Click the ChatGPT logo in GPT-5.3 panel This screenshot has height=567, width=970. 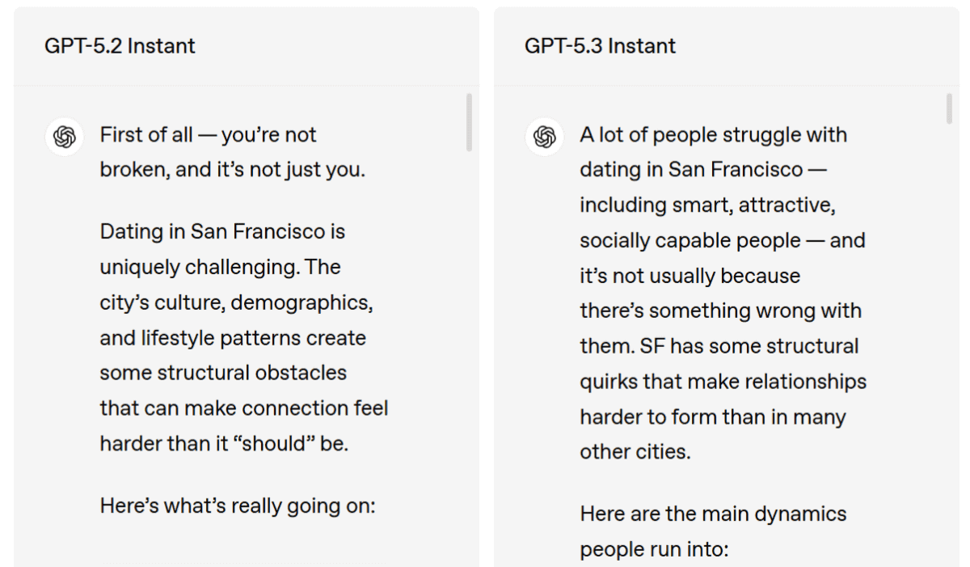tap(545, 136)
